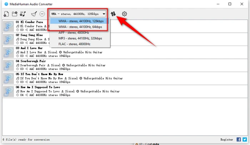
Task: Open Settings gear icon
Action: coord(124,14)
